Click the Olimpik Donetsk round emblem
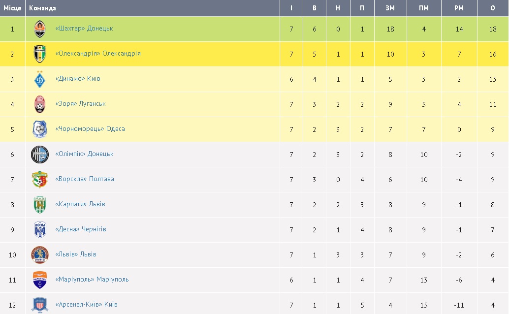Viewport: 509px width, 314px height. [40, 155]
